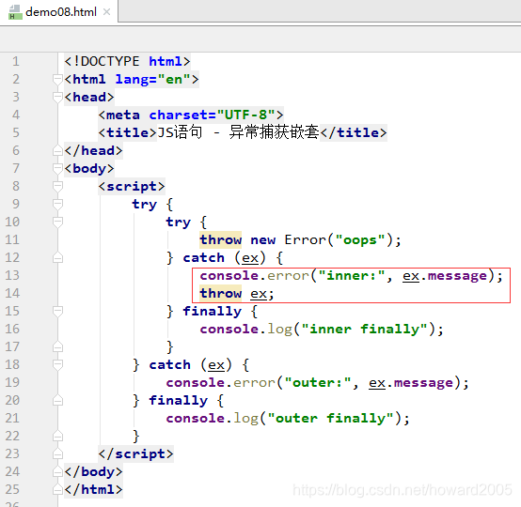Click line number 13 in the gutter
Image resolution: width=521 pixels, height=507 pixels.
(12, 275)
